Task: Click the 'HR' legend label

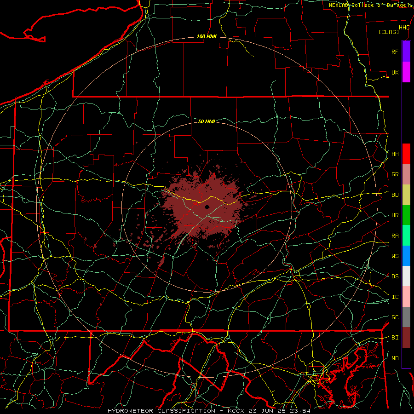Action: 395,215
